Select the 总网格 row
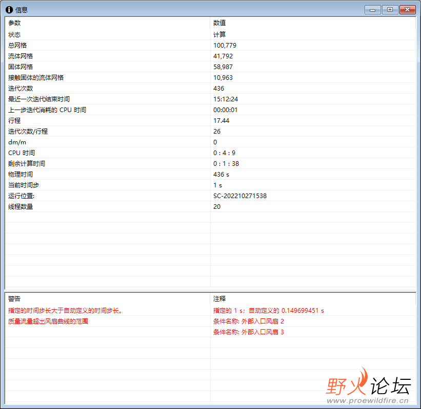This screenshot has height=409, width=421. 211,45
